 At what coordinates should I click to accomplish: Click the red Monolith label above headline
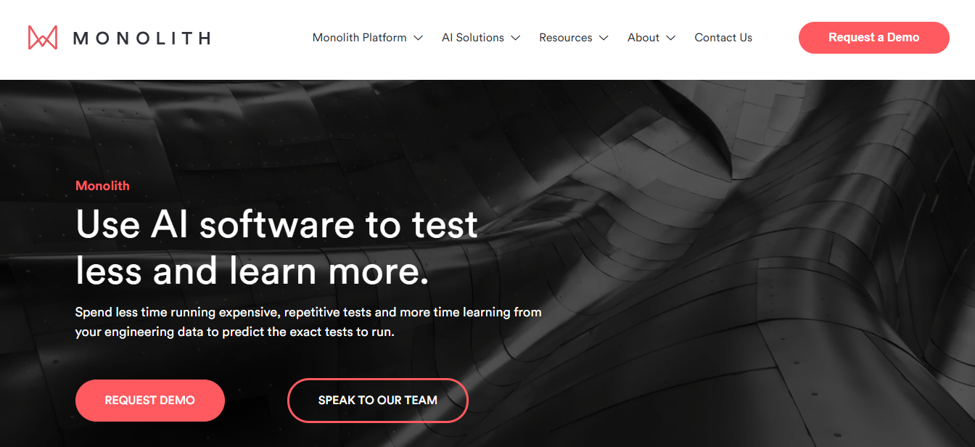point(102,186)
